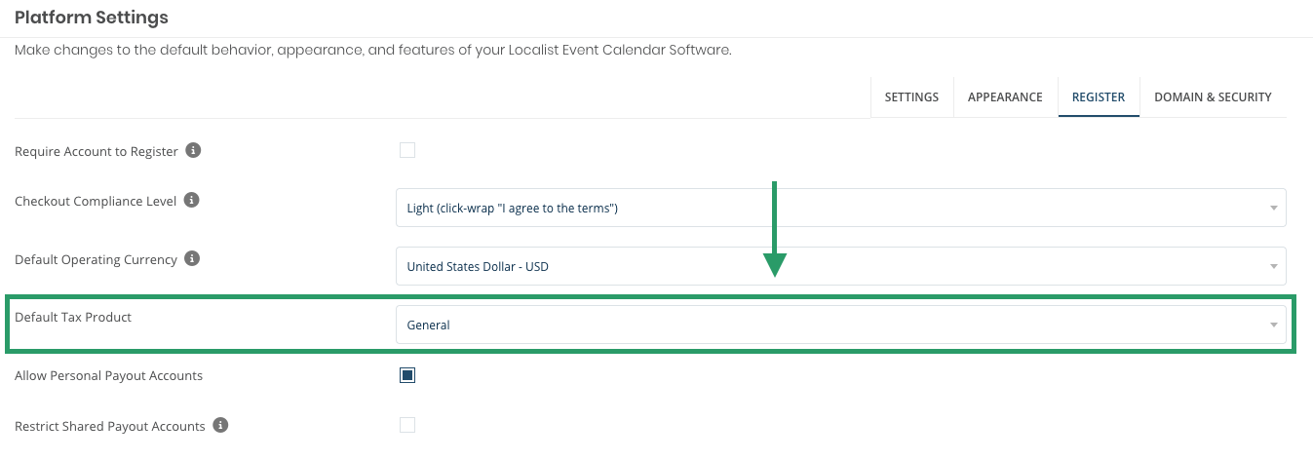
Task: Click the dropdown arrow on Checkout Compliance Level
Action: 1273,209
